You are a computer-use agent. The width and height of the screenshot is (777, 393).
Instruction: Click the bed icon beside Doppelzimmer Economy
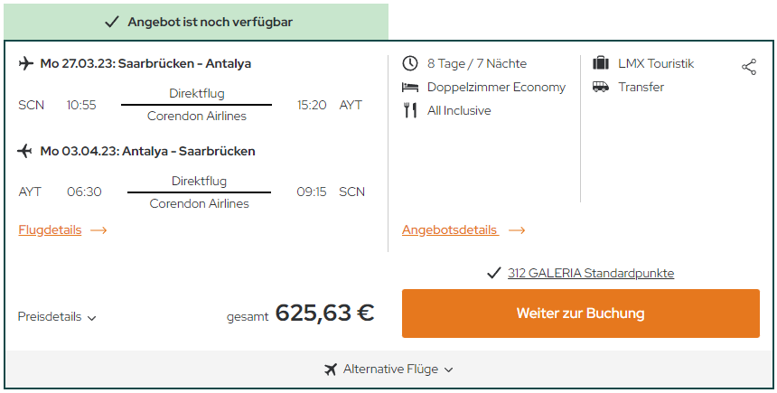(x=410, y=88)
